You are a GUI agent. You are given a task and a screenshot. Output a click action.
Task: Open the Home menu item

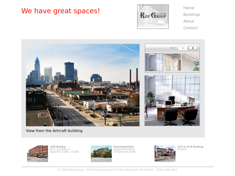189,8
